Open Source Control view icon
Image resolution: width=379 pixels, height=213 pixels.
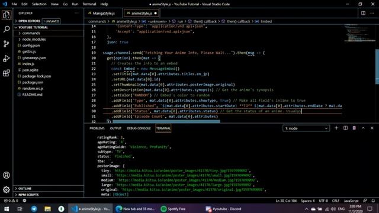(7, 44)
